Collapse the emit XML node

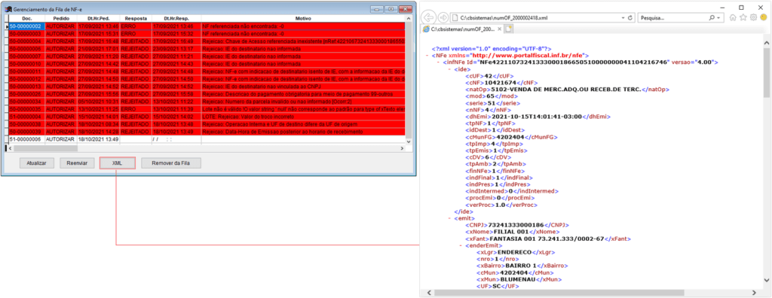[x=450, y=217]
